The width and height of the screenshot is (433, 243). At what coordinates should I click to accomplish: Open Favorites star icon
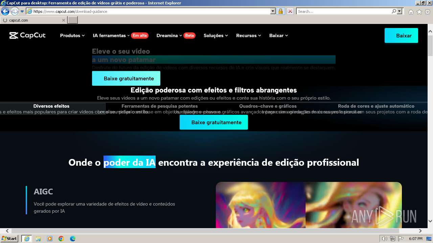tap(419, 12)
